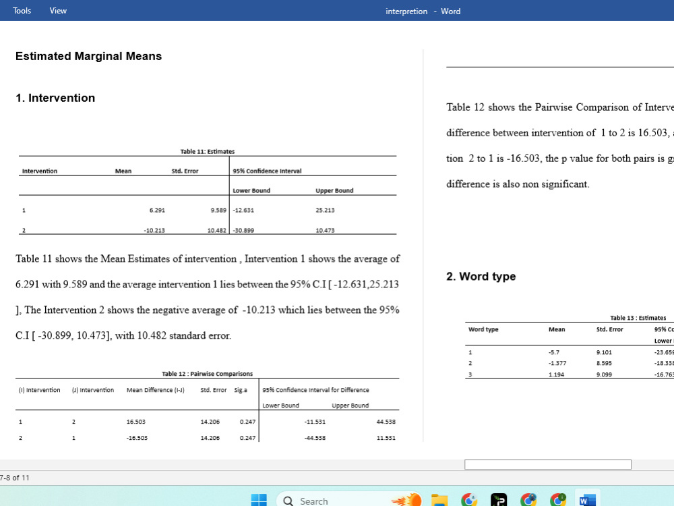Viewport: 674px width, 506px height.
Task: Click the Table 12: Pairwise Comparisons caption
Action: [207, 374]
